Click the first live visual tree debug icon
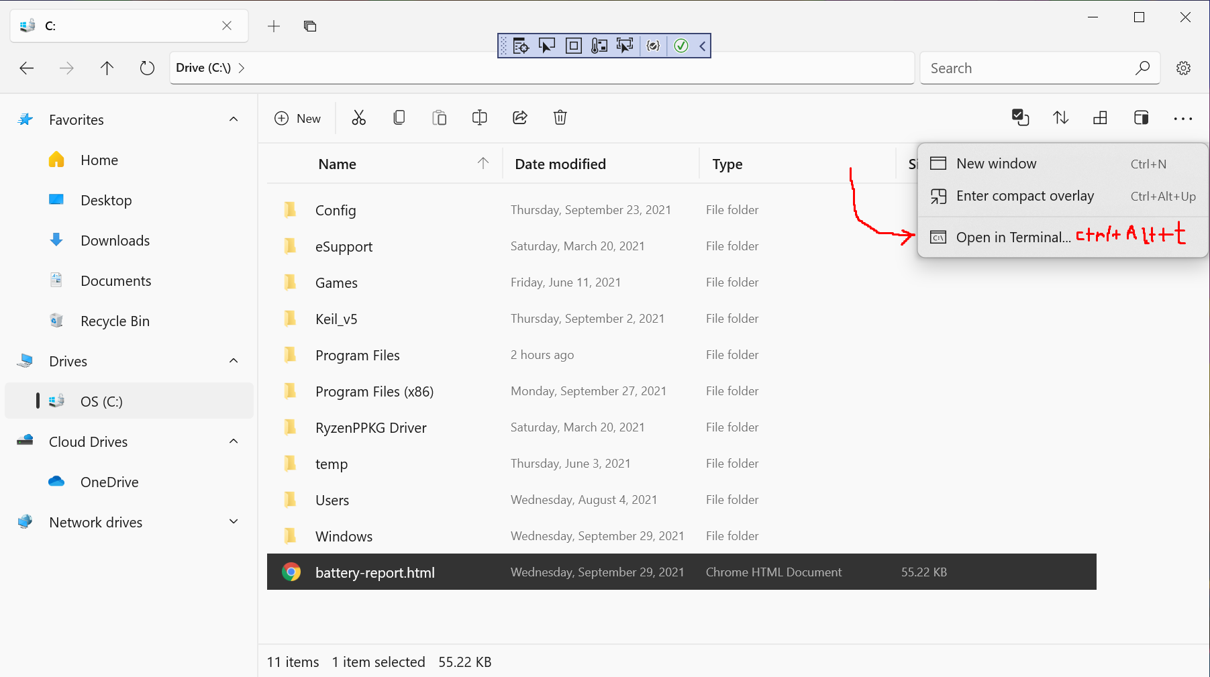 pyautogui.click(x=521, y=46)
